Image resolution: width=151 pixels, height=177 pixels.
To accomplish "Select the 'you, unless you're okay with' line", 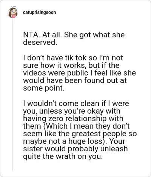I will coord(72,111).
